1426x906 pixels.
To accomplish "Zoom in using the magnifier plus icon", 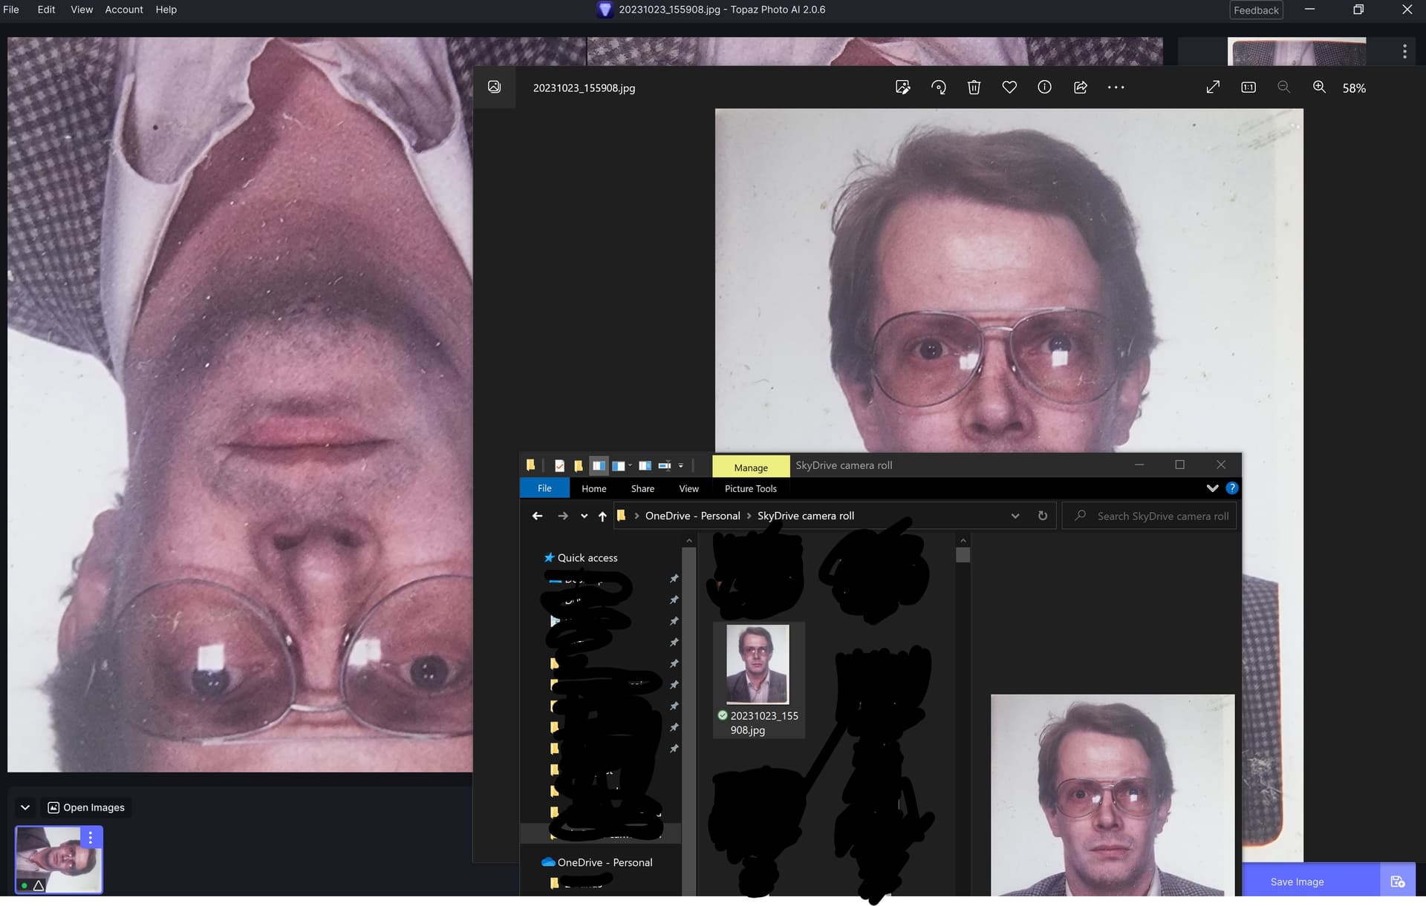I will click(x=1319, y=88).
